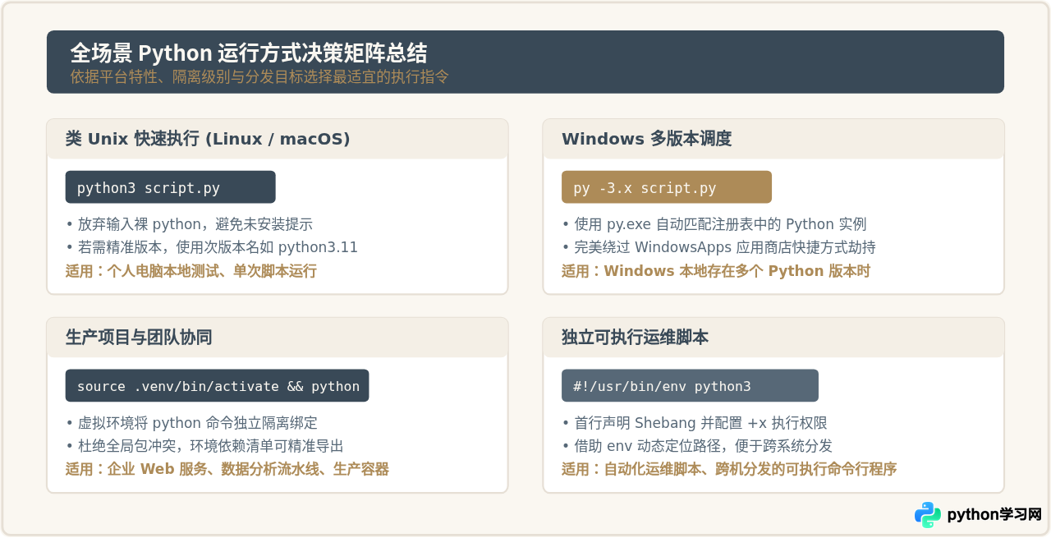Click the code block 'py -3.x script.py'

click(667, 187)
